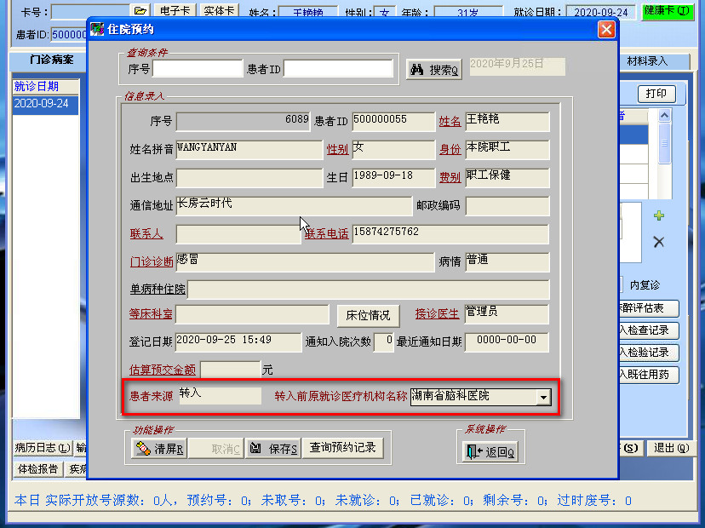
Task: Click the folder icon beside card number
Action: [140, 11]
